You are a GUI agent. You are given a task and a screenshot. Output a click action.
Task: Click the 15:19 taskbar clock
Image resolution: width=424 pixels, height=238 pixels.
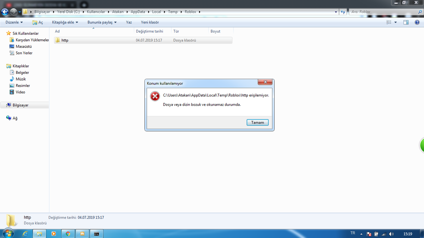(x=408, y=234)
